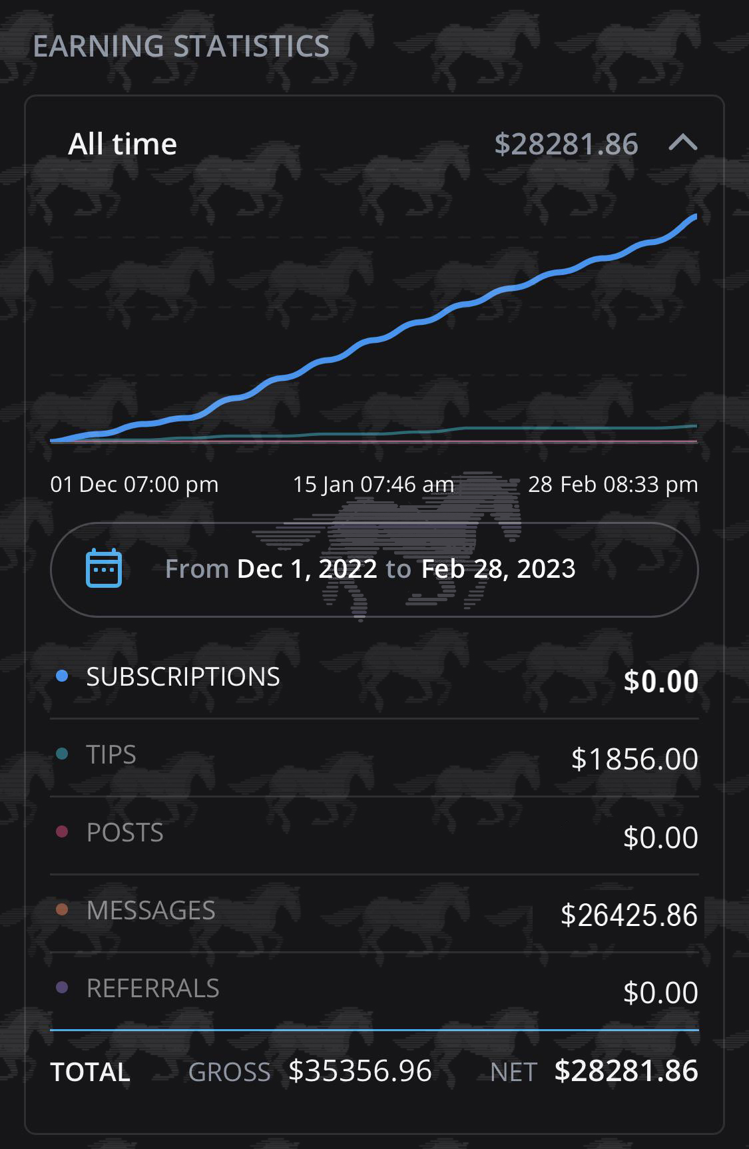Click the All time header label
Viewport: 749px width, 1149px height.
coord(123,144)
